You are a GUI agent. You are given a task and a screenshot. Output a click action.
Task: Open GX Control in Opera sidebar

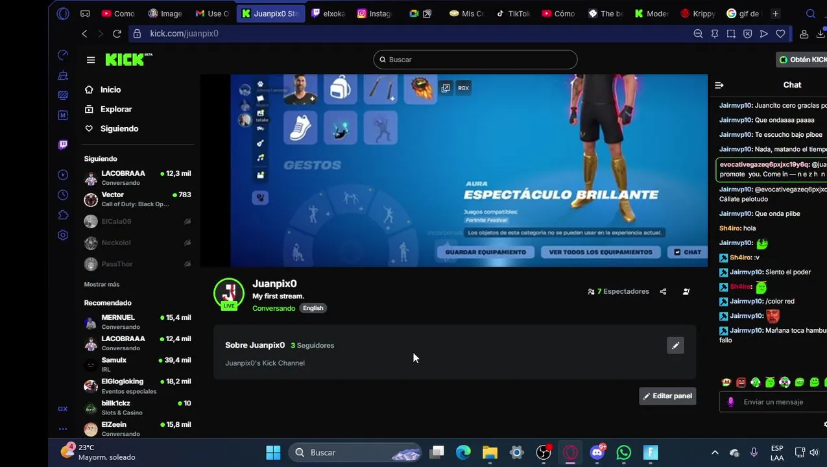coord(63,55)
